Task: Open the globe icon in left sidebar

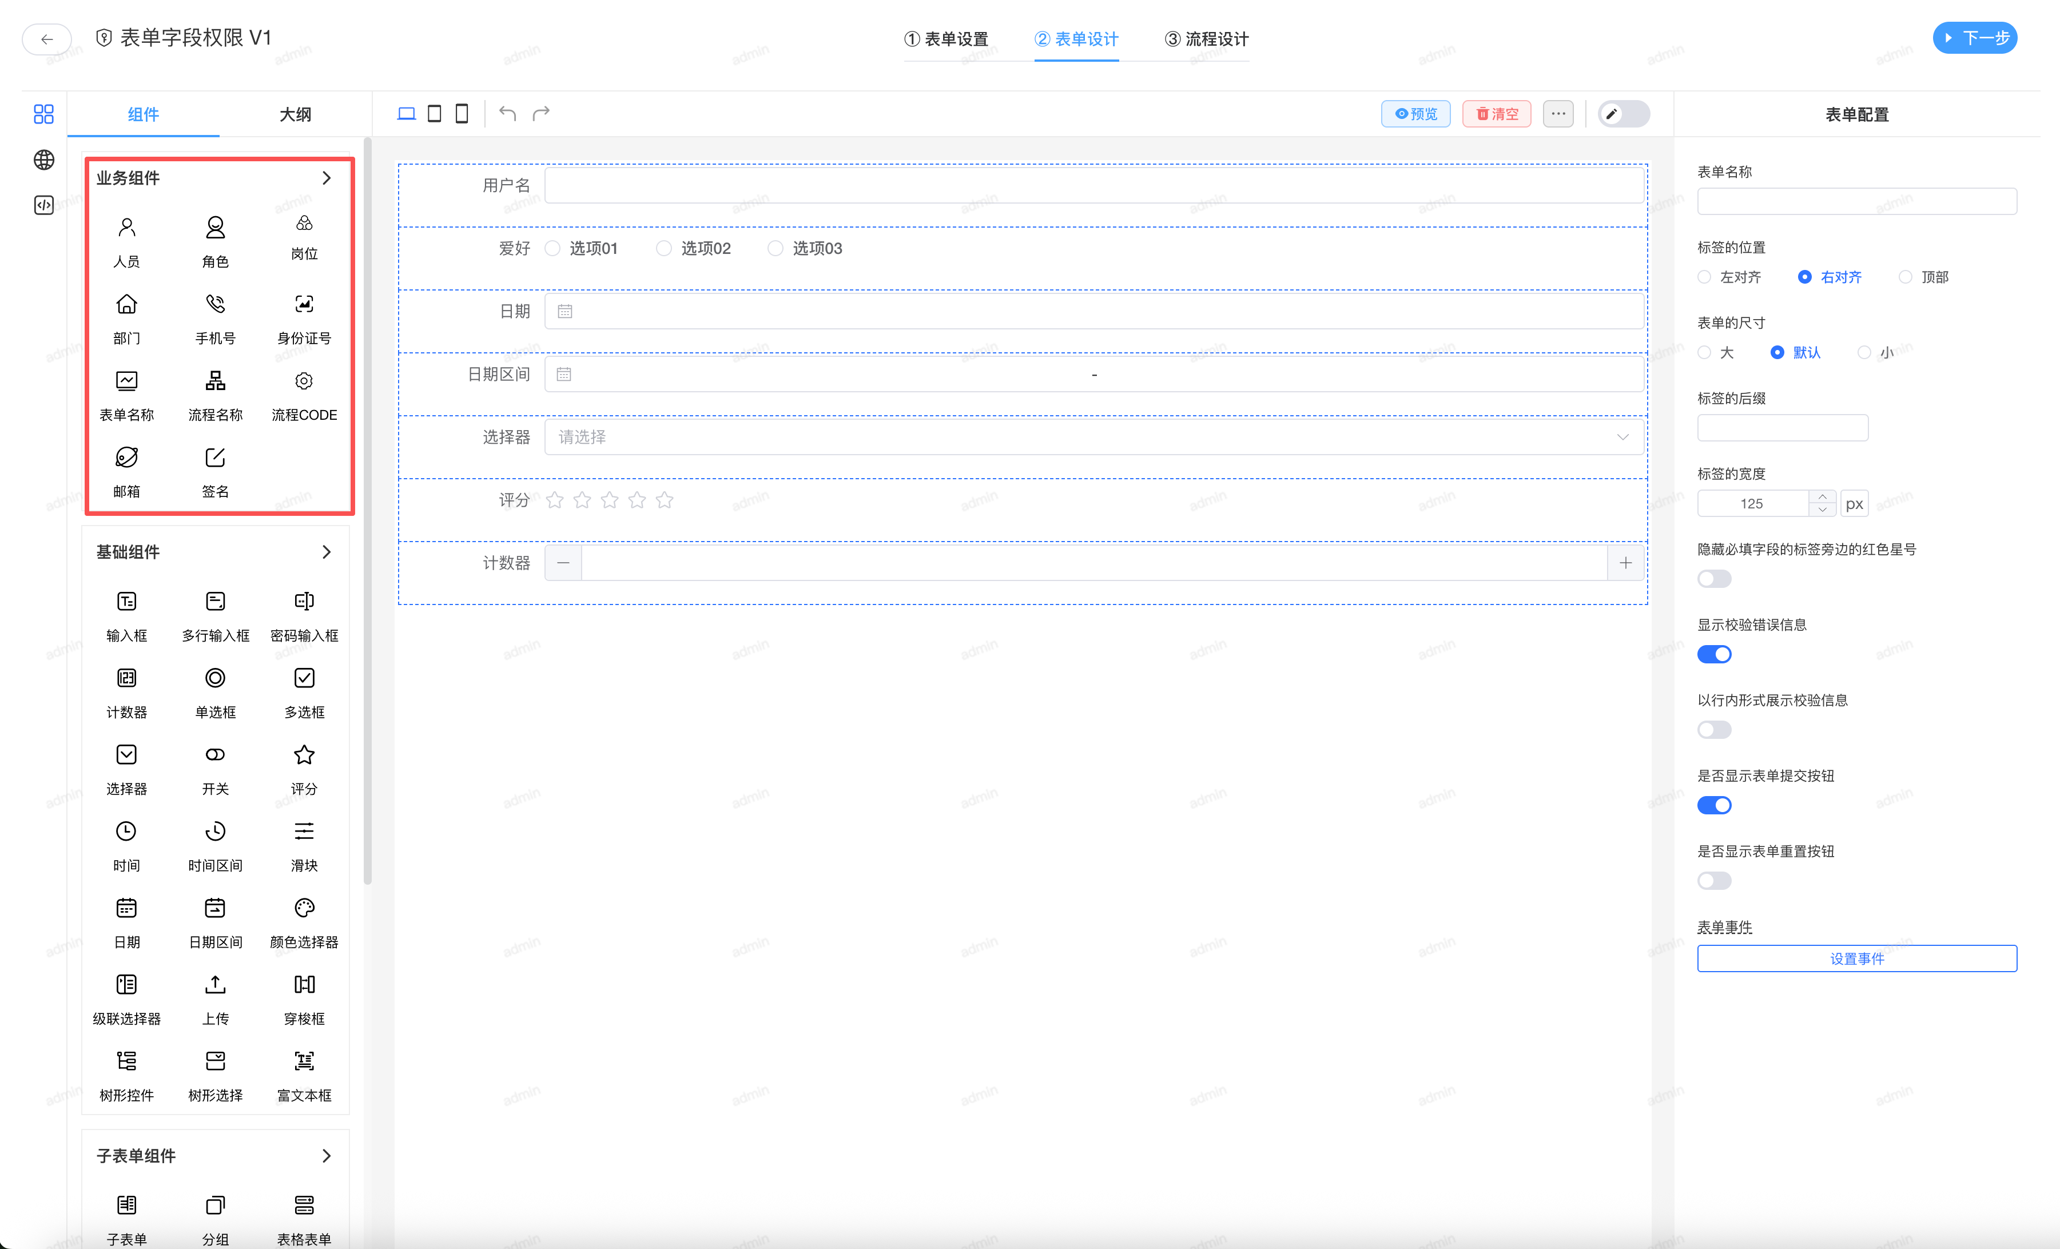Action: coord(43,160)
